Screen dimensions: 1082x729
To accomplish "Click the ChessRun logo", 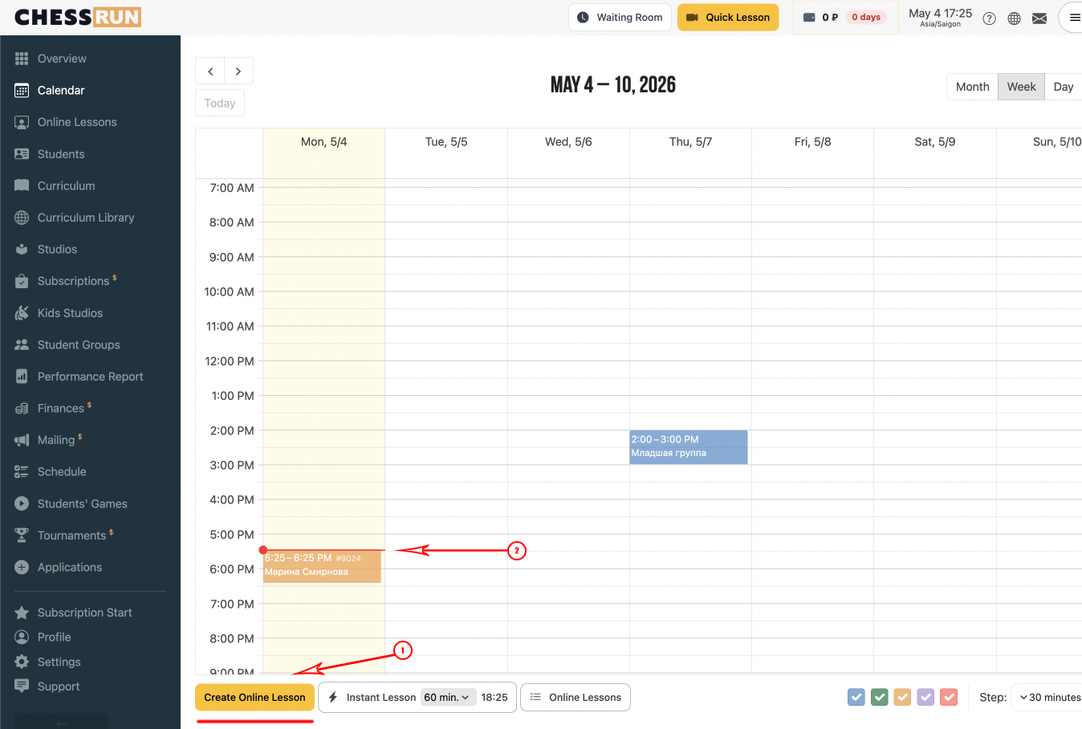I will 78,17.
